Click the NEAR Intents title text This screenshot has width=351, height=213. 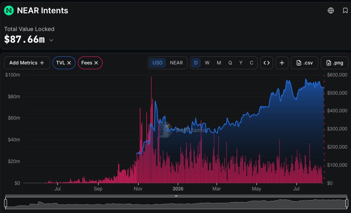point(42,10)
